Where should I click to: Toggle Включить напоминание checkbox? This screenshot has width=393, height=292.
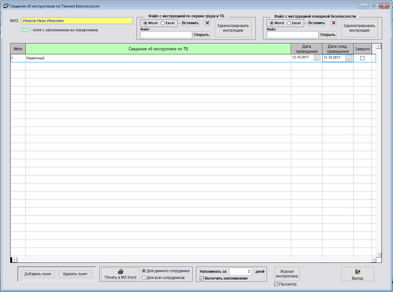(202, 278)
